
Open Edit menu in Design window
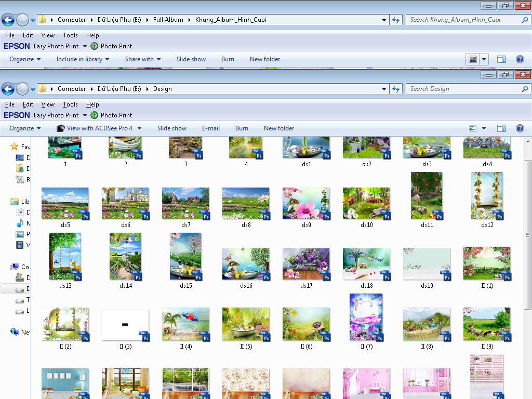[x=28, y=104]
